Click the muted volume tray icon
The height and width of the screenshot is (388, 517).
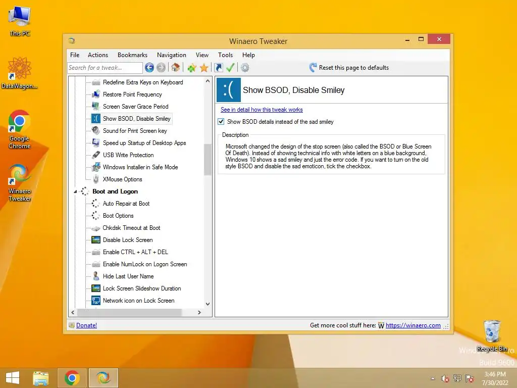tap(445, 378)
